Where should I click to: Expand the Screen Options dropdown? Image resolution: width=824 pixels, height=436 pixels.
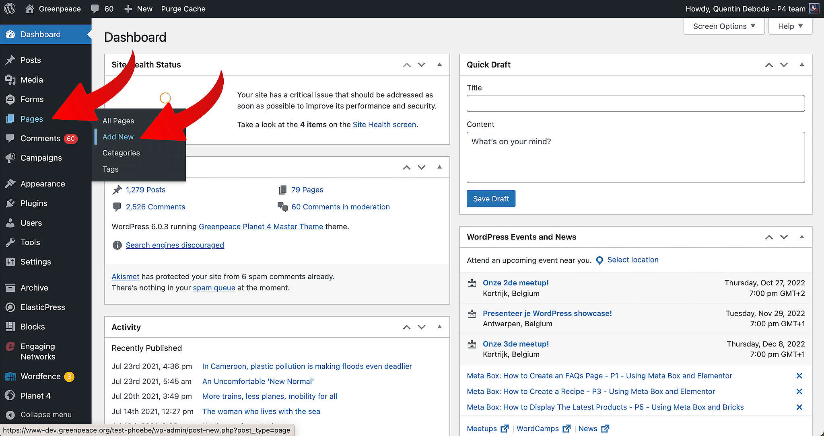(x=724, y=26)
